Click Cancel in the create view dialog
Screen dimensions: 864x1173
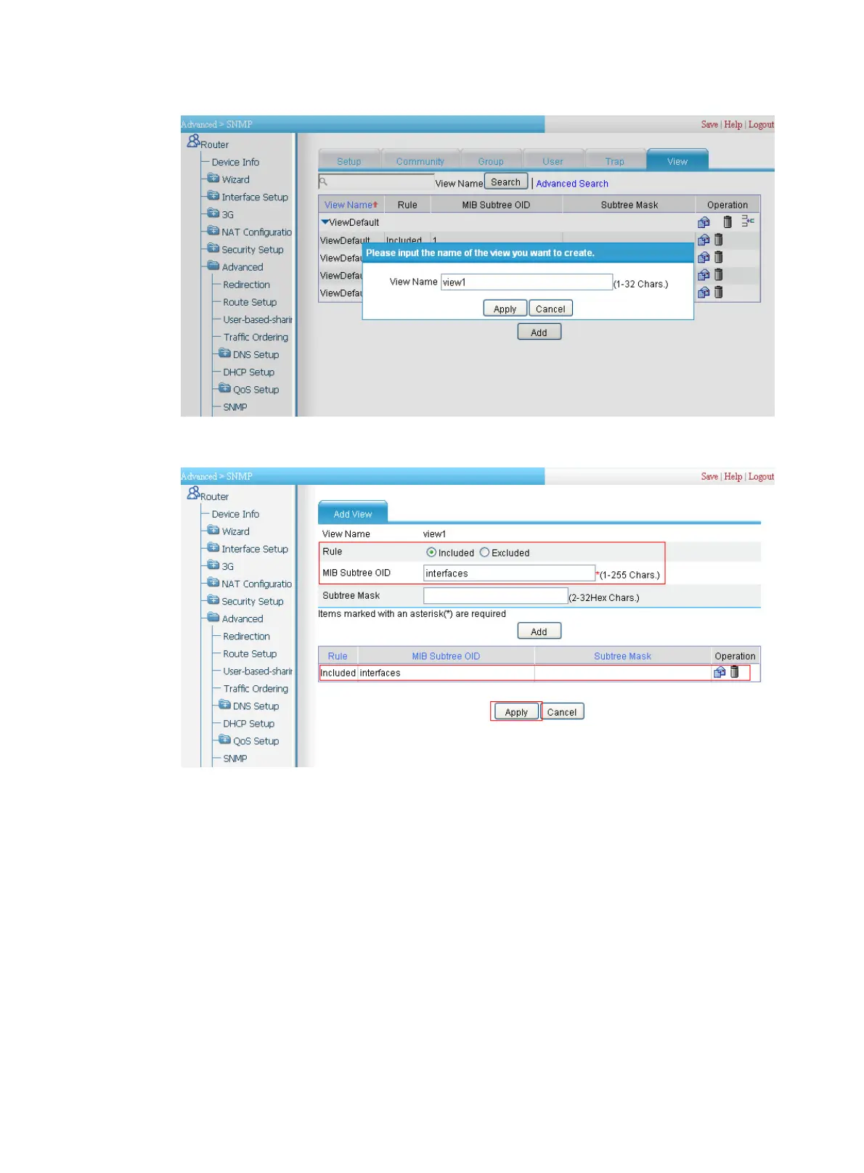click(550, 308)
